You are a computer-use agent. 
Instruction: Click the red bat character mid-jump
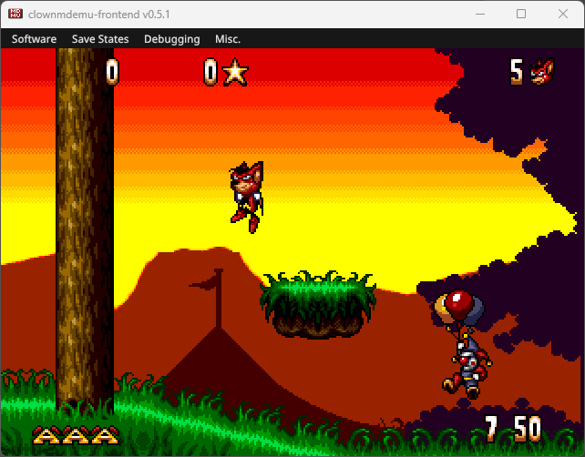247,197
